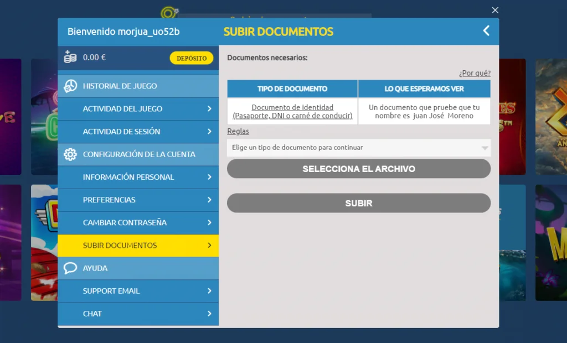Expand the Support Email section
Image resolution: width=567 pixels, height=343 pixels.
click(138, 290)
